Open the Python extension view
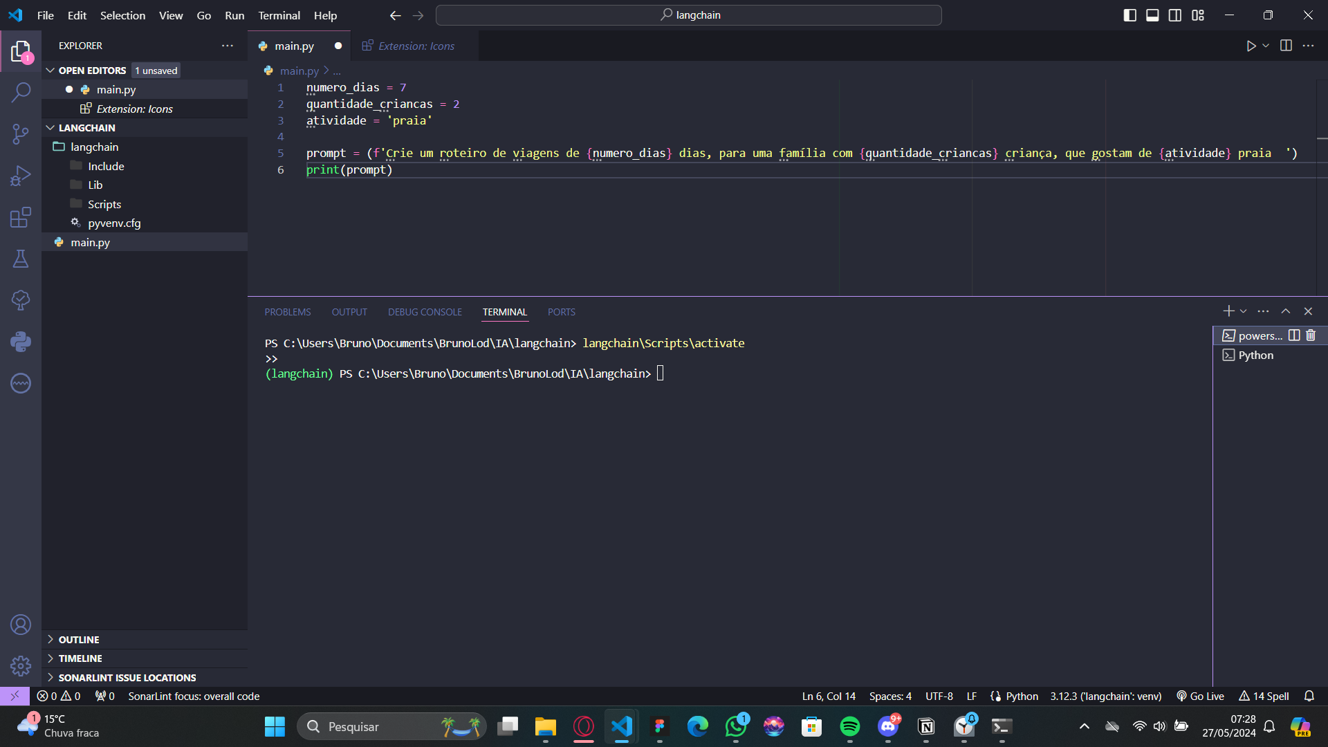This screenshot has height=747, width=1328. [x=21, y=342]
